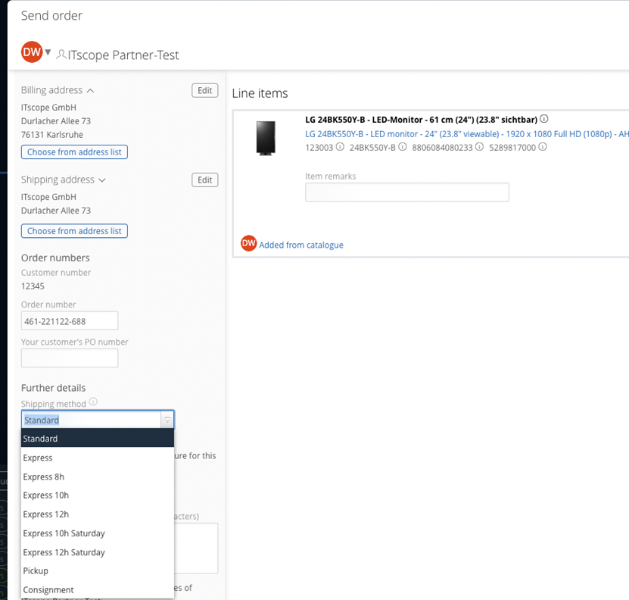
Task: Open the supplier dropdown arrow next to DW
Action: click(48, 52)
